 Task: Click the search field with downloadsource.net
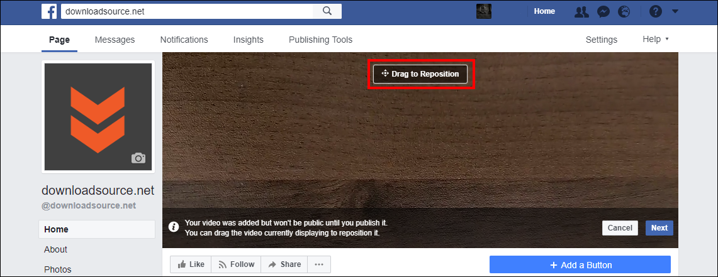click(x=187, y=11)
